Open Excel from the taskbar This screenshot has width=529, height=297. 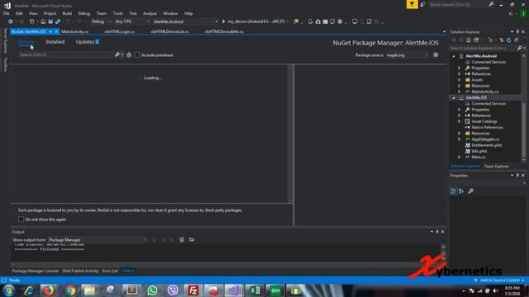pyautogui.click(x=255, y=290)
